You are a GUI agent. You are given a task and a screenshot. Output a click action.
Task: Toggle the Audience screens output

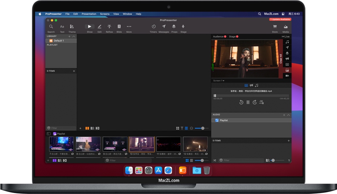pyautogui.click(x=219, y=36)
